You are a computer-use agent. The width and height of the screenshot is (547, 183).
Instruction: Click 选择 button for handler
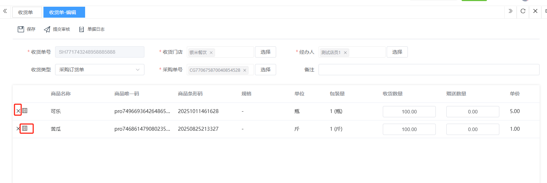click(397, 52)
